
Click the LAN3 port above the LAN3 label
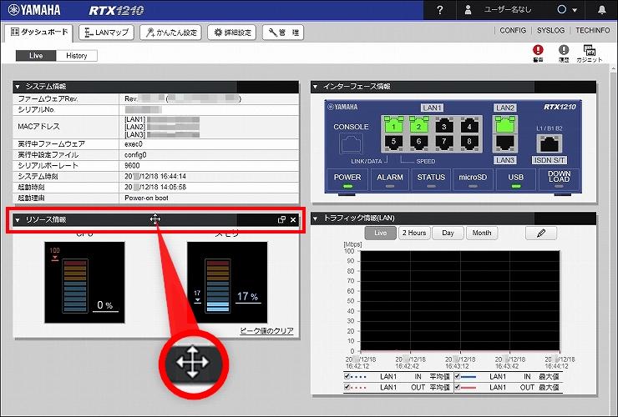(505, 143)
